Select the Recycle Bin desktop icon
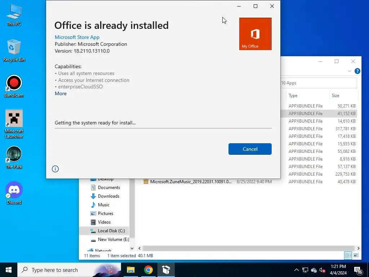Image resolution: width=369 pixels, height=277 pixels. [14, 50]
